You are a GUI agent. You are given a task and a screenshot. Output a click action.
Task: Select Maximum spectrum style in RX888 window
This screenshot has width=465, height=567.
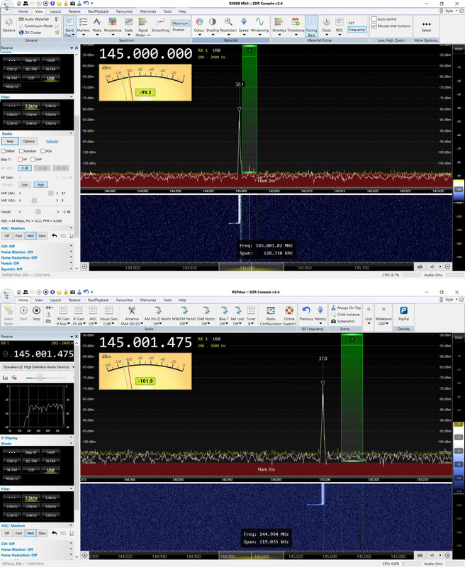180,23
